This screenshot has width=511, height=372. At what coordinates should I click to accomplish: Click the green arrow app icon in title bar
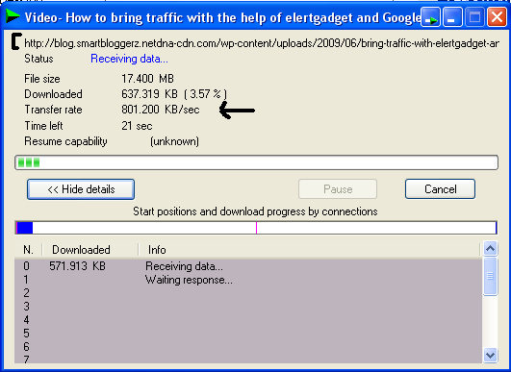(13, 16)
